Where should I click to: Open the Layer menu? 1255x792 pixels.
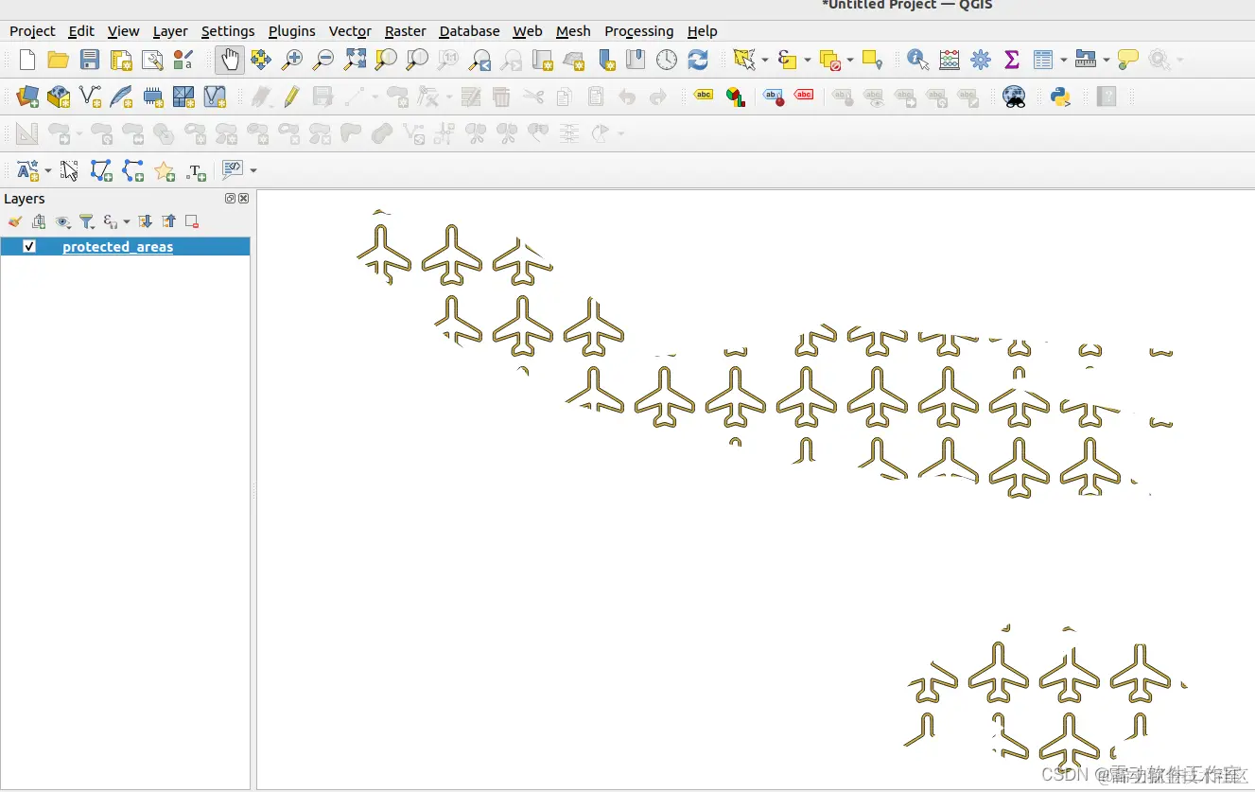170,31
